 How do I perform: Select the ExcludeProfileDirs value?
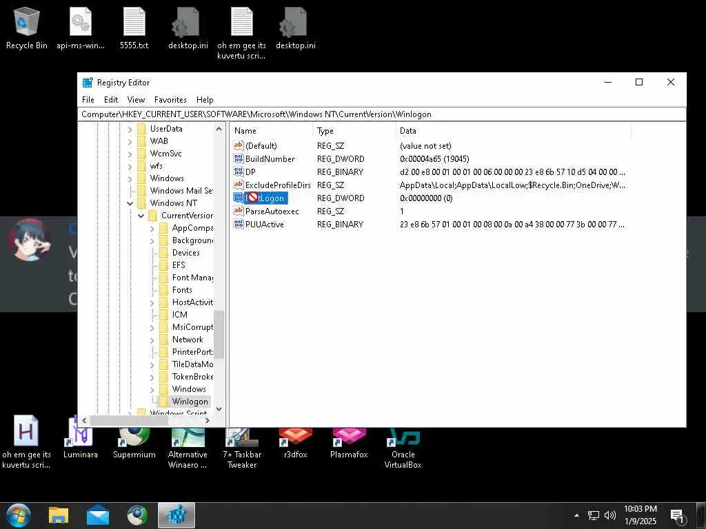click(278, 185)
